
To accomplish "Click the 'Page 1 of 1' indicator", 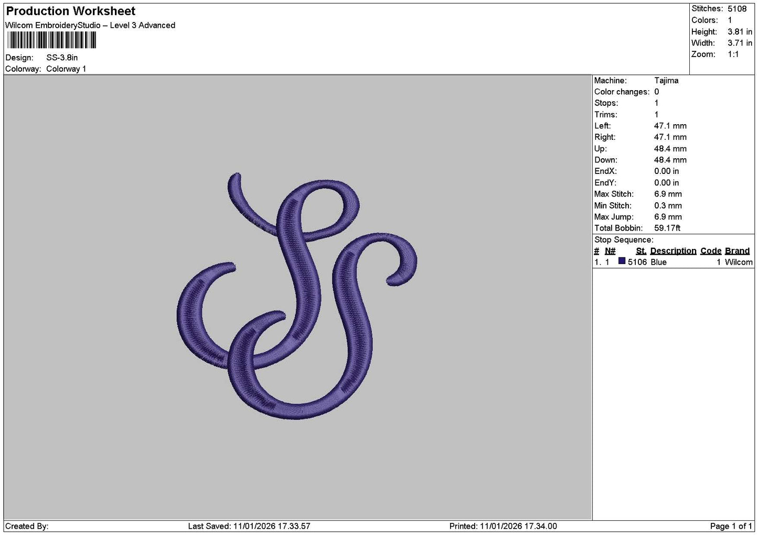I will pos(731,526).
